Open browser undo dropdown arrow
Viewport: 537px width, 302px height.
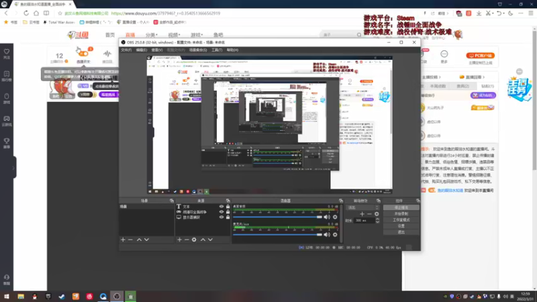(x=504, y=13)
